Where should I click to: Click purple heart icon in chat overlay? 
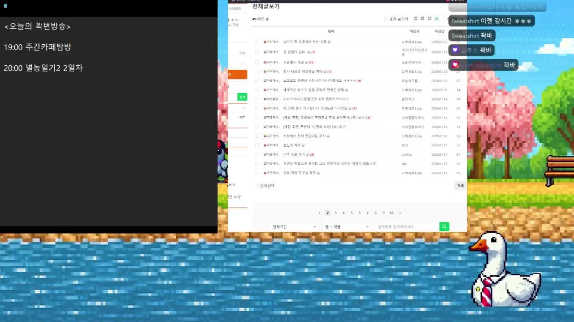tap(456, 50)
